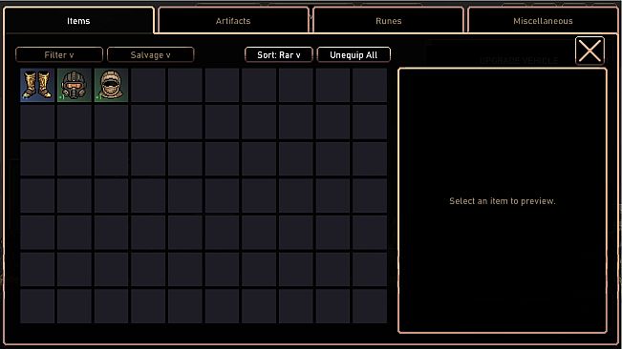This screenshot has height=349, width=622.
Task: Open the Miscellaneous tab
Action: (543, 21)
